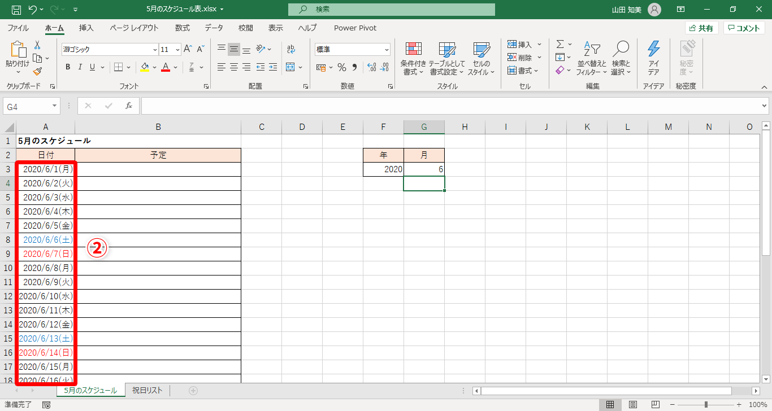Click the Decrease Indent icon

(261, 67)
